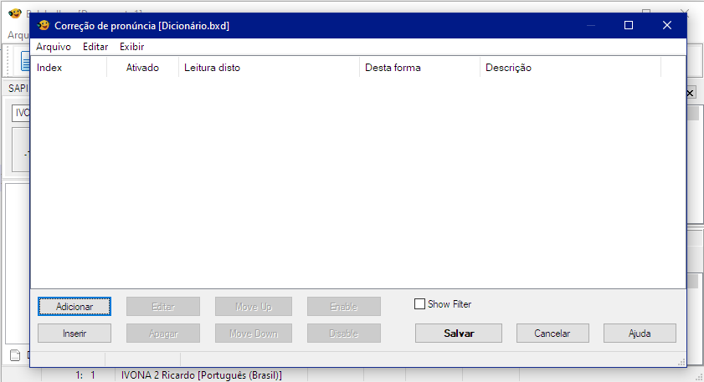Image resolution: width=704 pixels, height=382 pixels.
Task: Click the Desta forma column header
Action: coord(419,68)
